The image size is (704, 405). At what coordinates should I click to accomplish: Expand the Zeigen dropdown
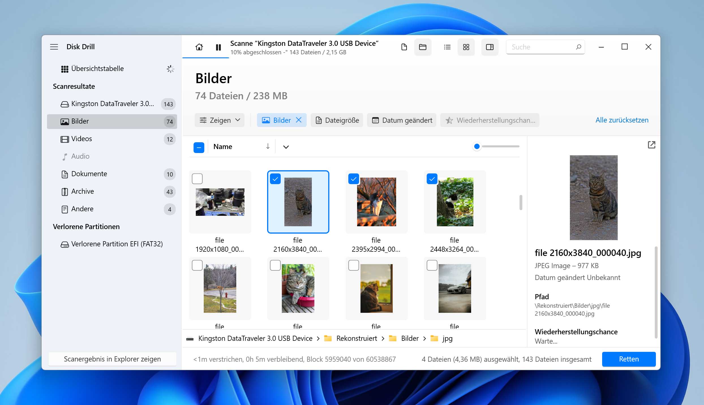pos(220,120)
